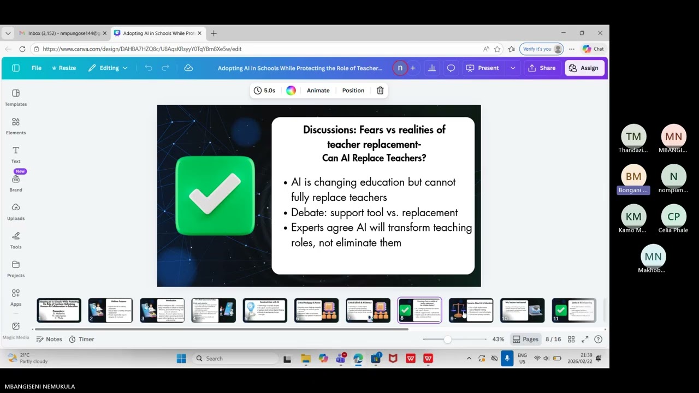Screen dimensions: 699x393
Task: Open the Elements panel
Action: coord(16,126)
